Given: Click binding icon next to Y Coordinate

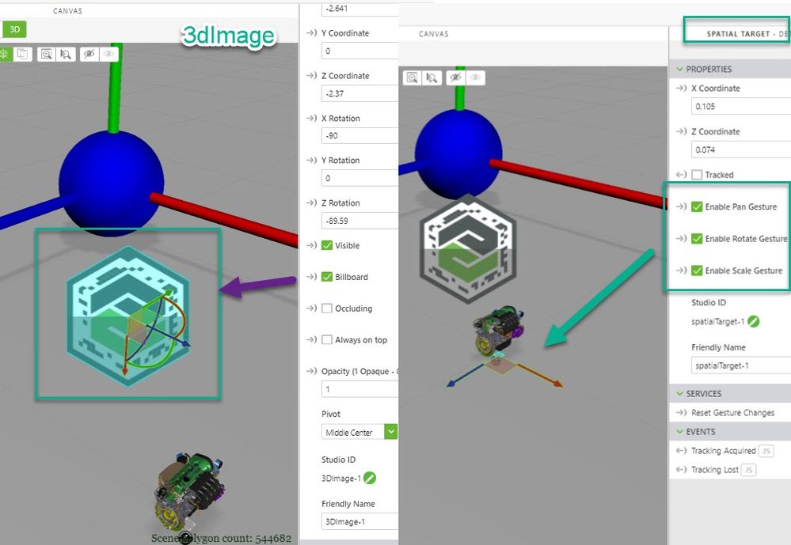Looking at the screenshot, I should point(311,32).
